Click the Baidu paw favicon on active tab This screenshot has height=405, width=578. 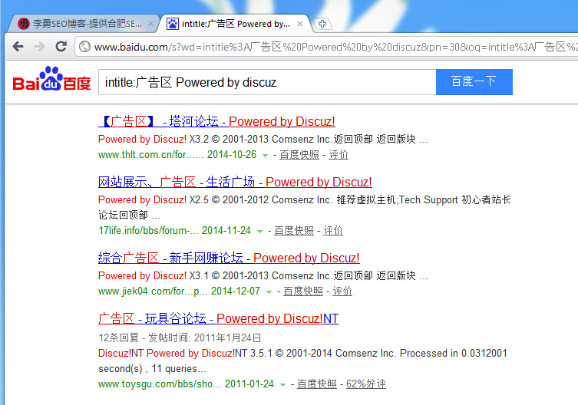(x=173, y=24)
